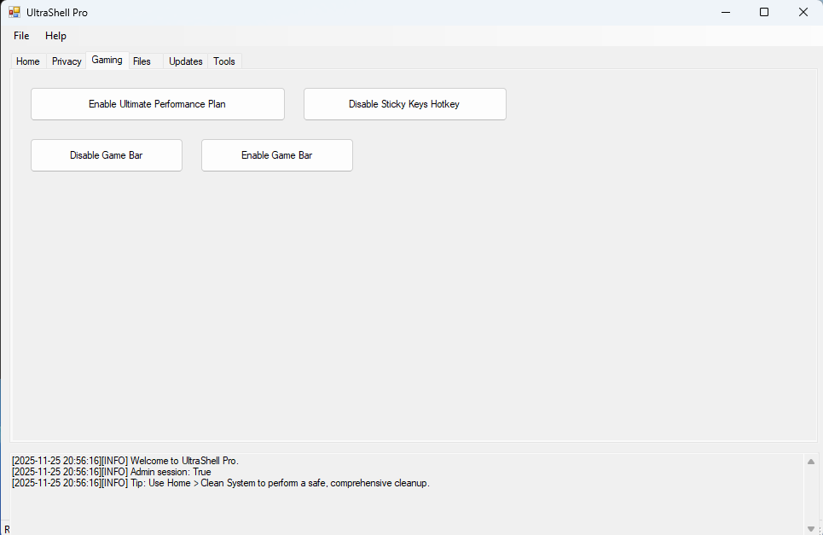Click the 'Admin session: True' log line

[111, 472]
